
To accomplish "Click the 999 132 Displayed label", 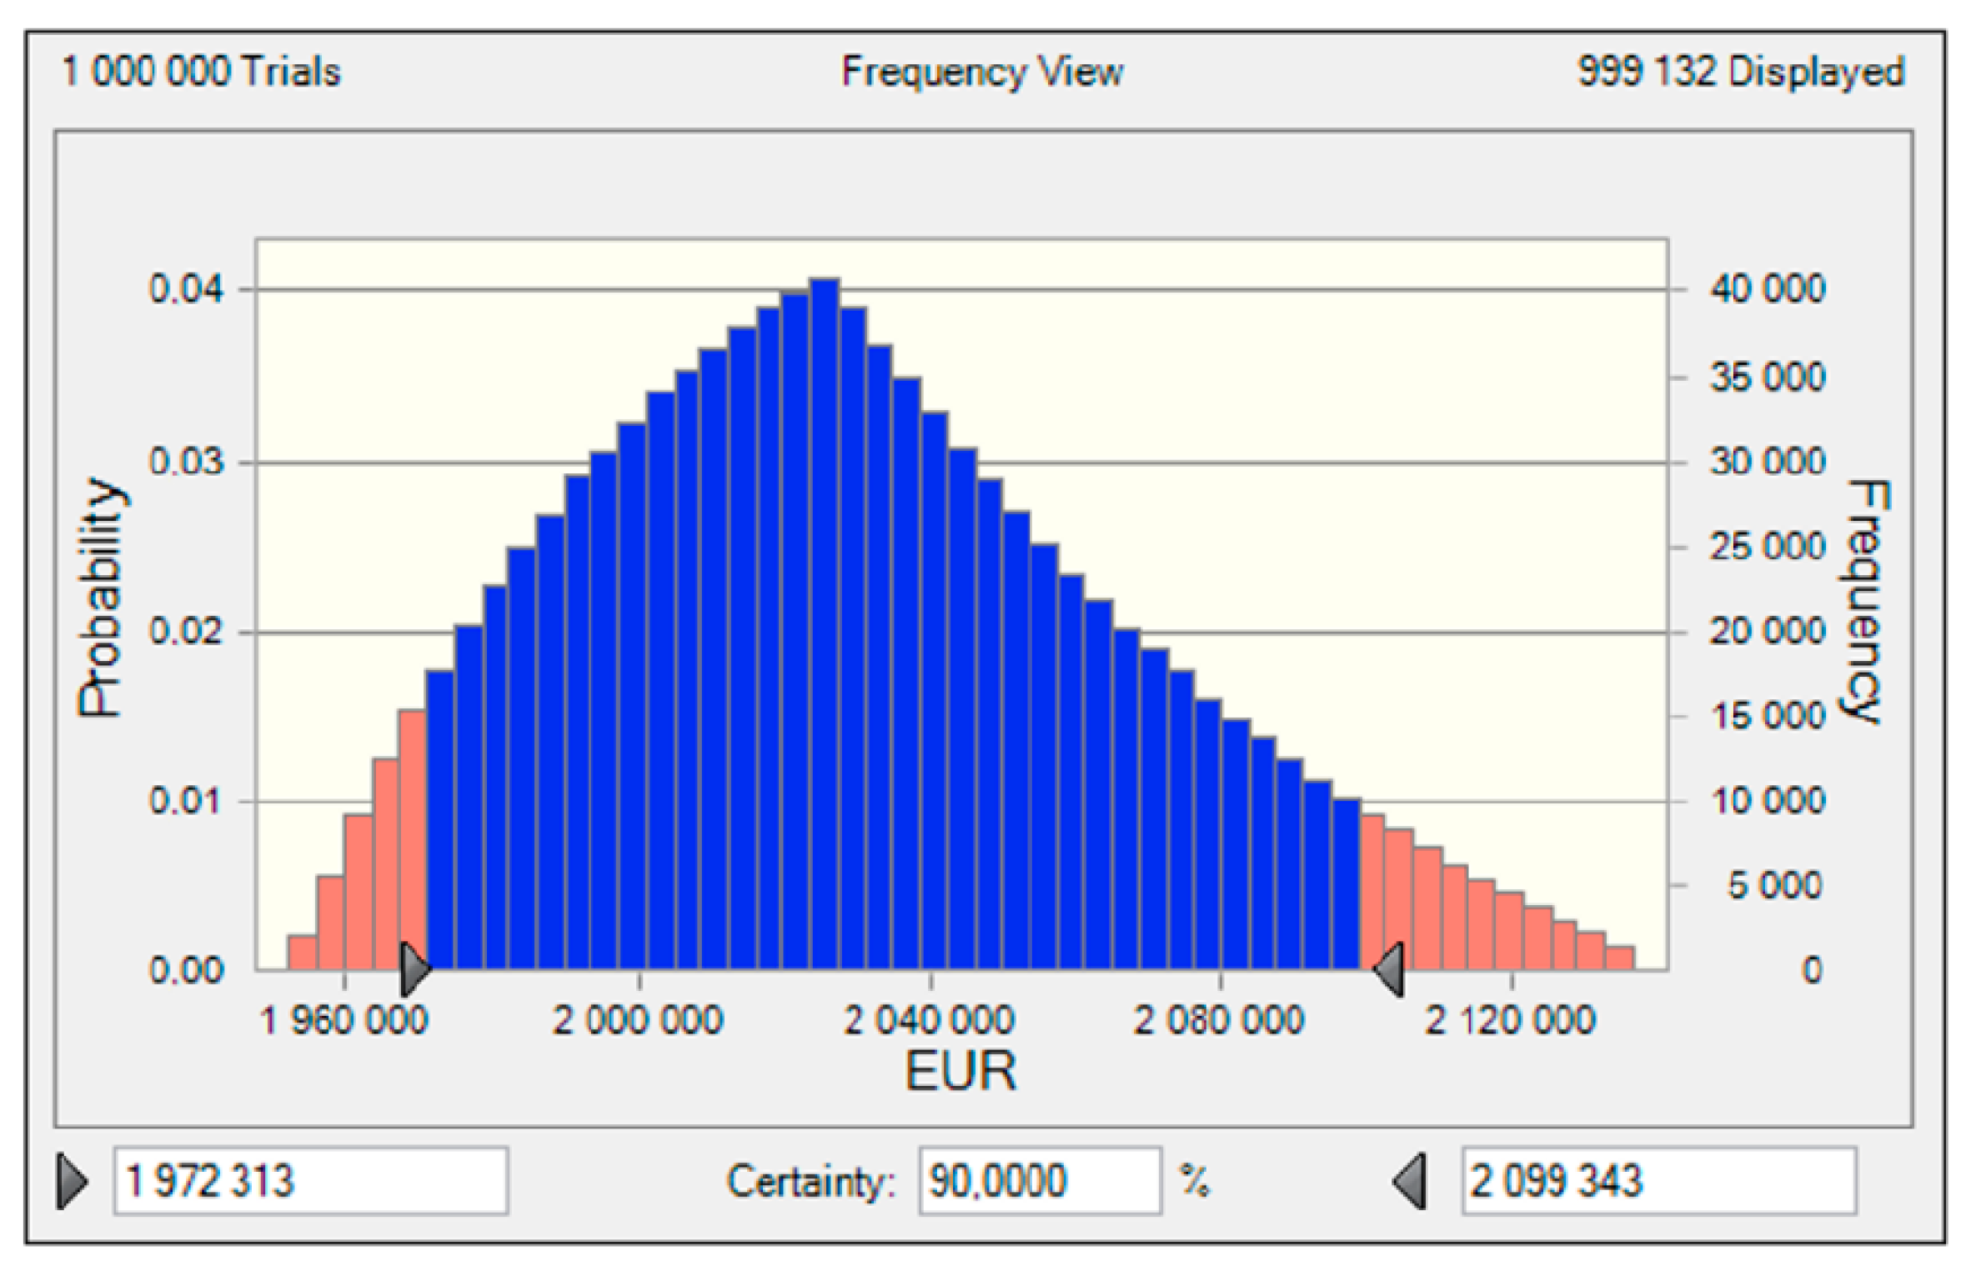I will click(x=1740, y=72).
